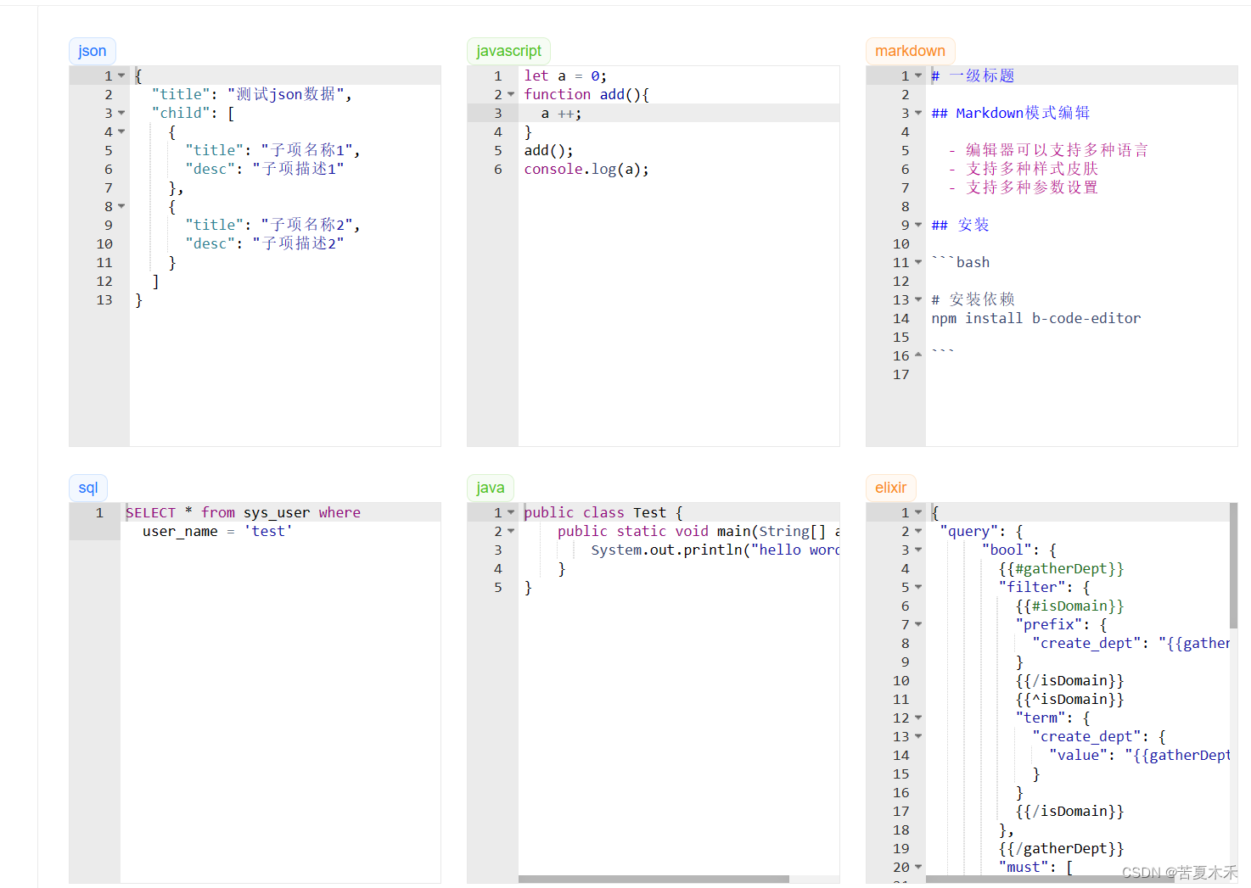Image resolution: width=1251 pixels, height=888 pixels.
Task: Click "## 安装" heading in markdown editor
Action: point(960,225)
